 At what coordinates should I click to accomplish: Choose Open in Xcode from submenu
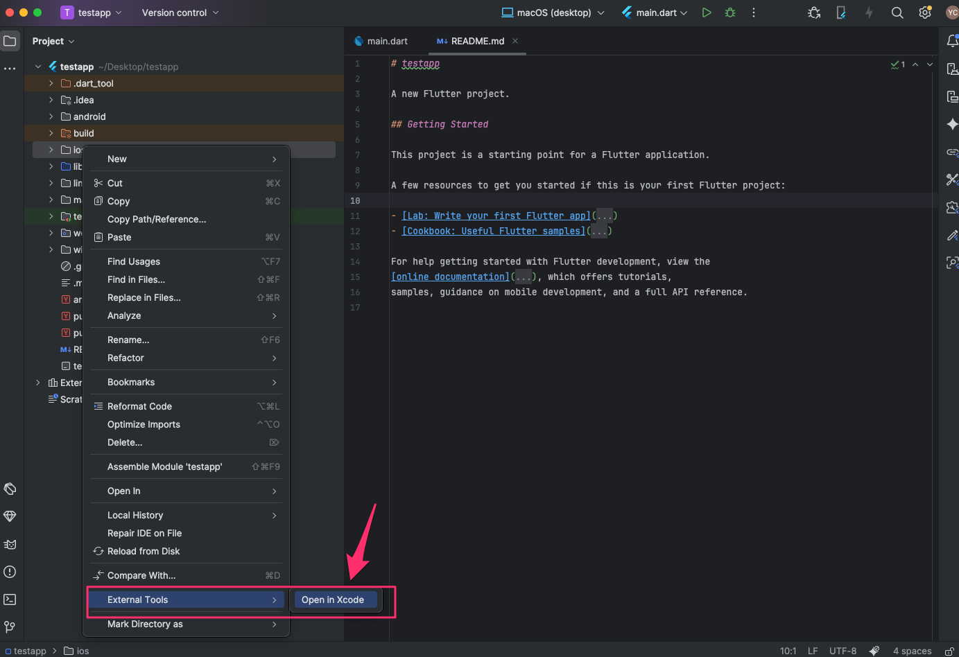[333, 599]
